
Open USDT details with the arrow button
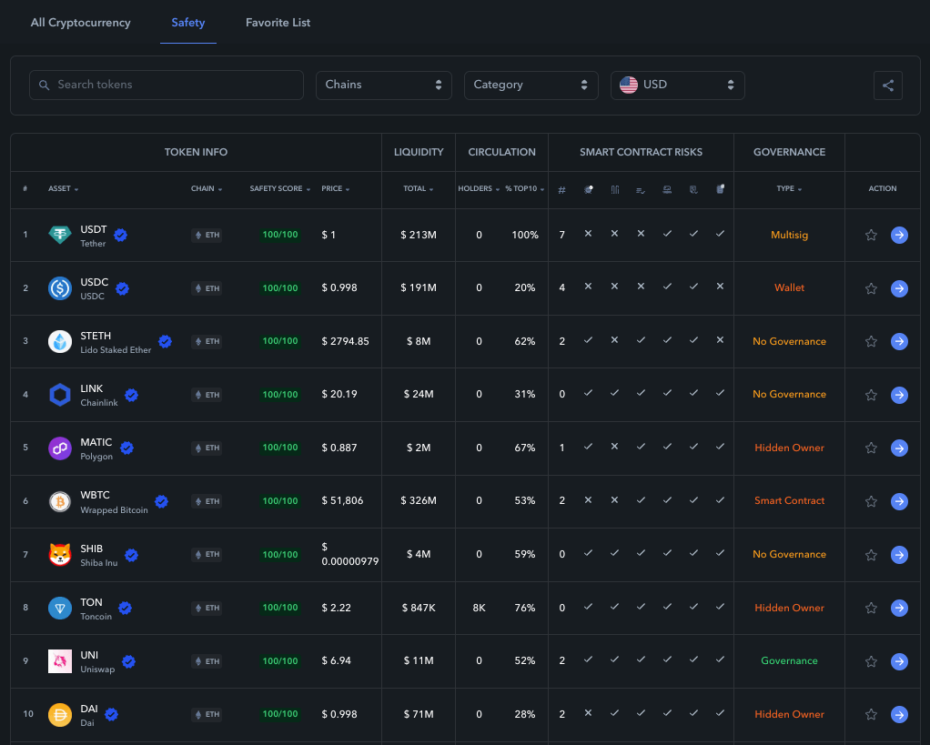click(899, 236)
